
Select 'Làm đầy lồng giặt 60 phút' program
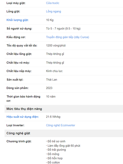click(64, 146)
